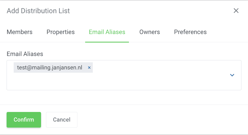Show the Preferences tab
The height and width of the screenshot is (135, 248).
click(x=190, y=32)
